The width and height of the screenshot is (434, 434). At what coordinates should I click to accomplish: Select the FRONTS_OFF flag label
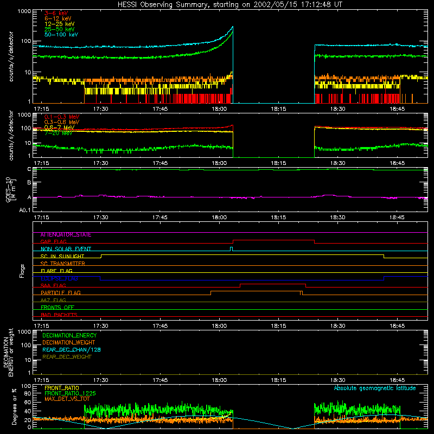click(58, 308)
